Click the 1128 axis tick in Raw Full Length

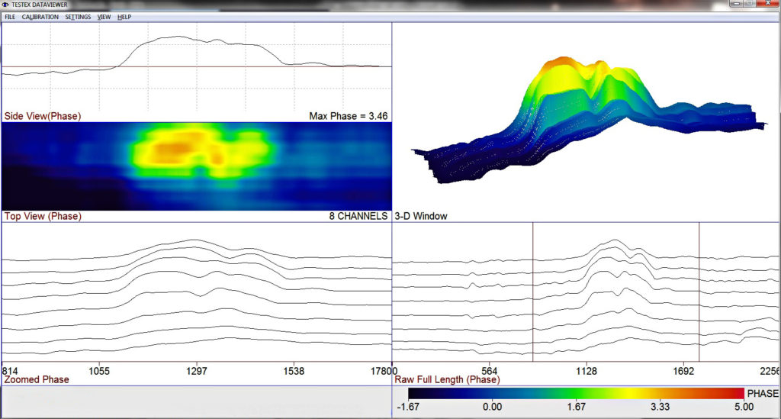click(x=587, y=371)
